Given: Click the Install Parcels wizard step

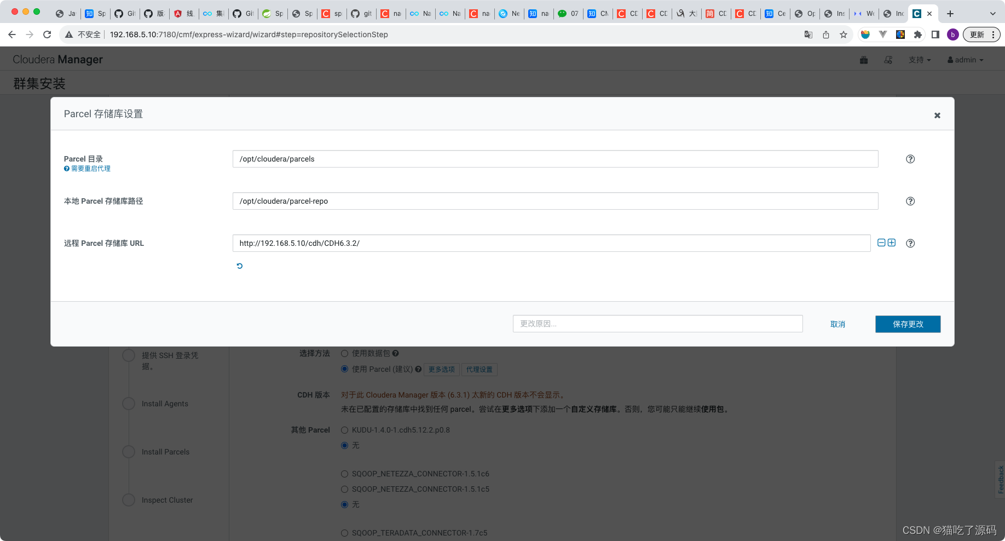Looking at the screenshot, I should click(x=165, y=452).
